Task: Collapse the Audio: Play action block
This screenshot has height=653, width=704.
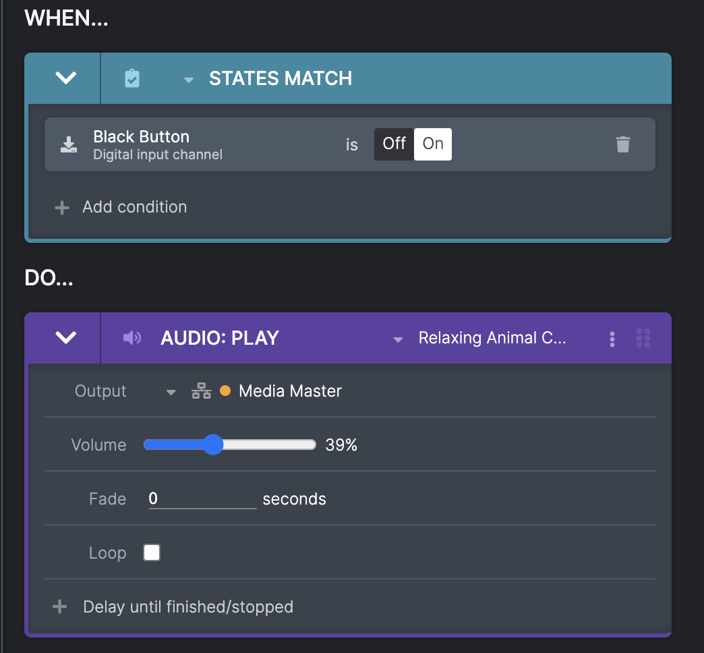Action: [65, 338]
